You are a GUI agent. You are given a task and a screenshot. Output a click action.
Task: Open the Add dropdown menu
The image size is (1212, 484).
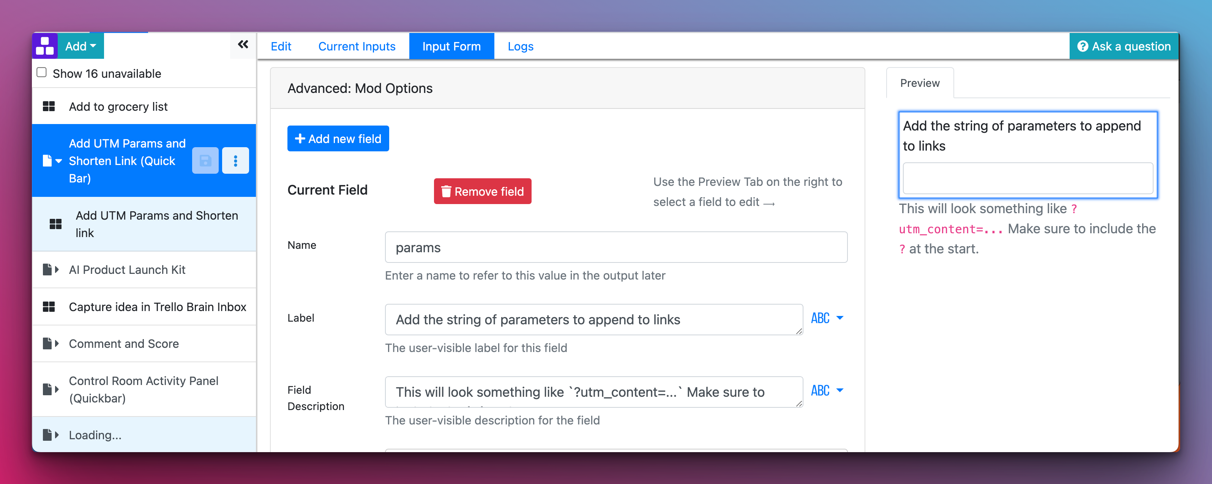pyautogui.click(x=80, y=46)
